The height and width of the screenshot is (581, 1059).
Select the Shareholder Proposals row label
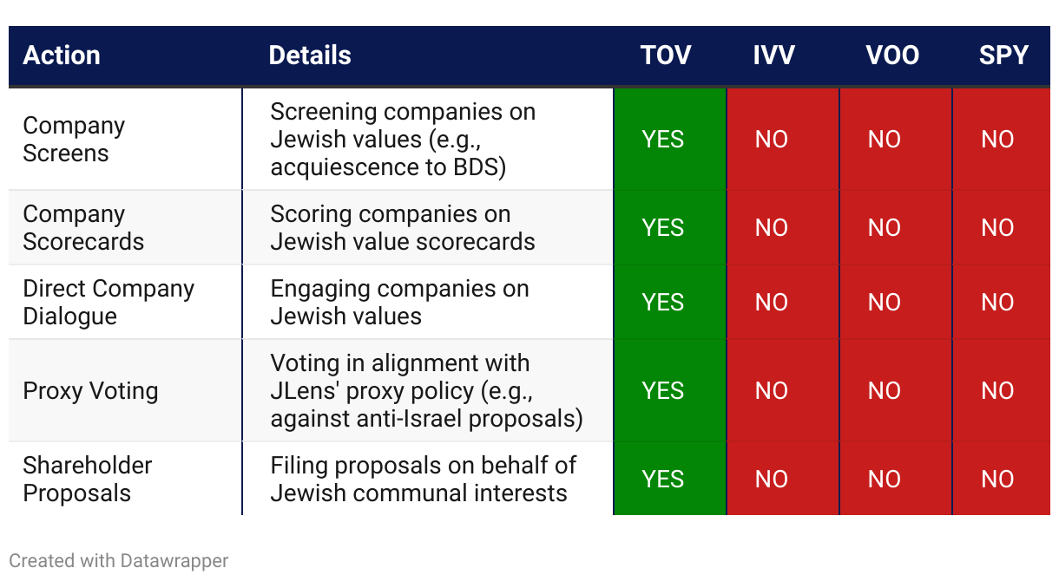coord(88,480)
